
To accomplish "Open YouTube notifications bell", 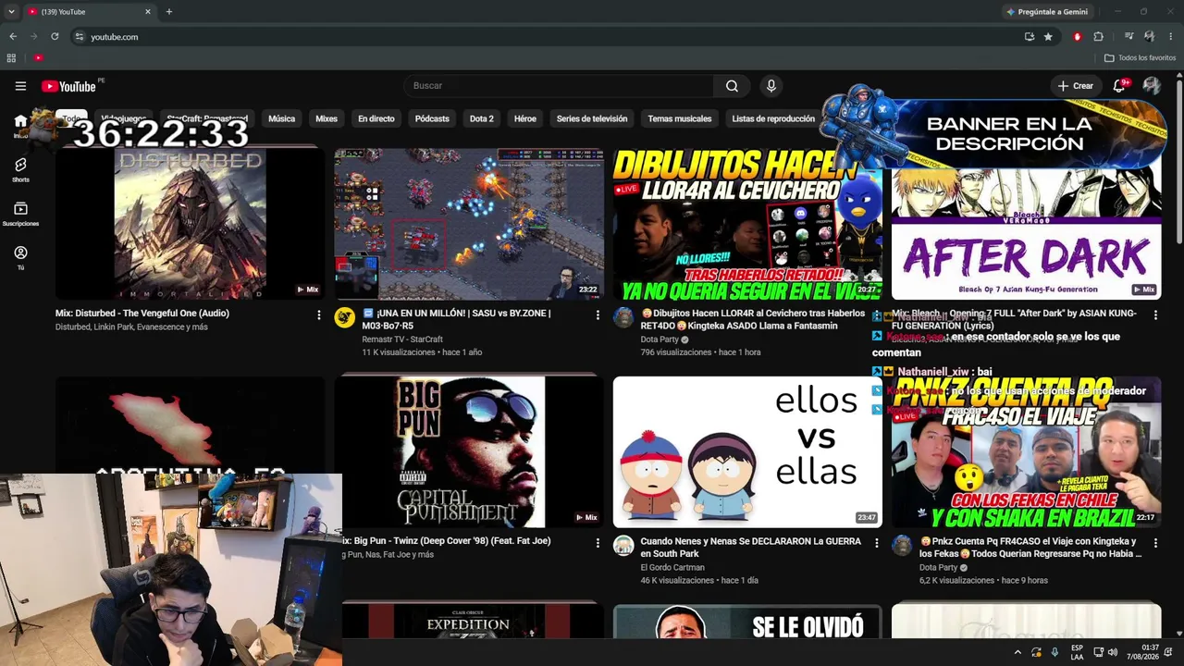I will pyautogui.click(x=1119, y=85).
